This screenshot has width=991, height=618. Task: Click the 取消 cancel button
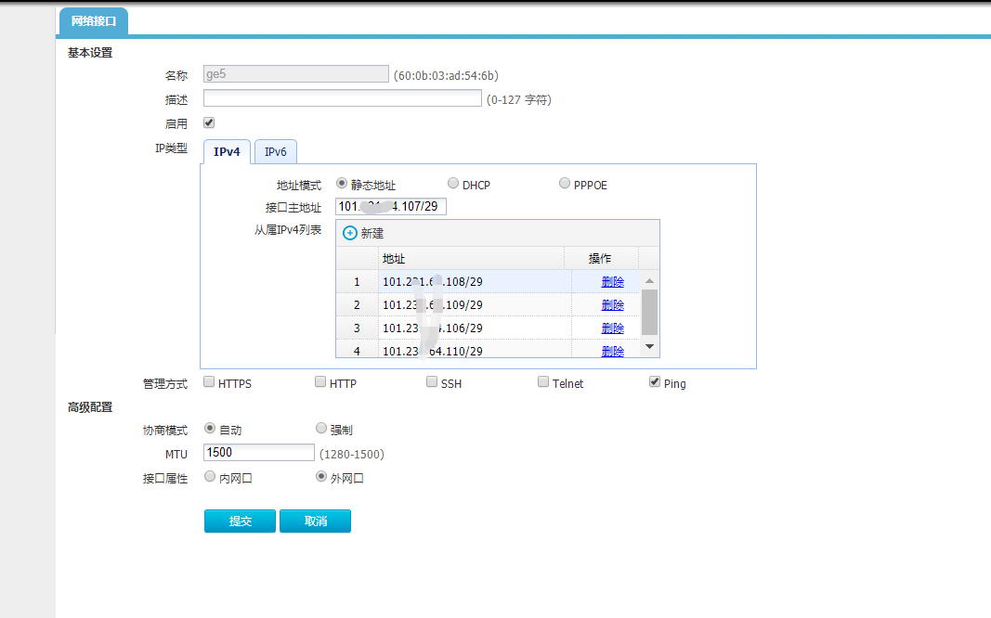point(315,521)
